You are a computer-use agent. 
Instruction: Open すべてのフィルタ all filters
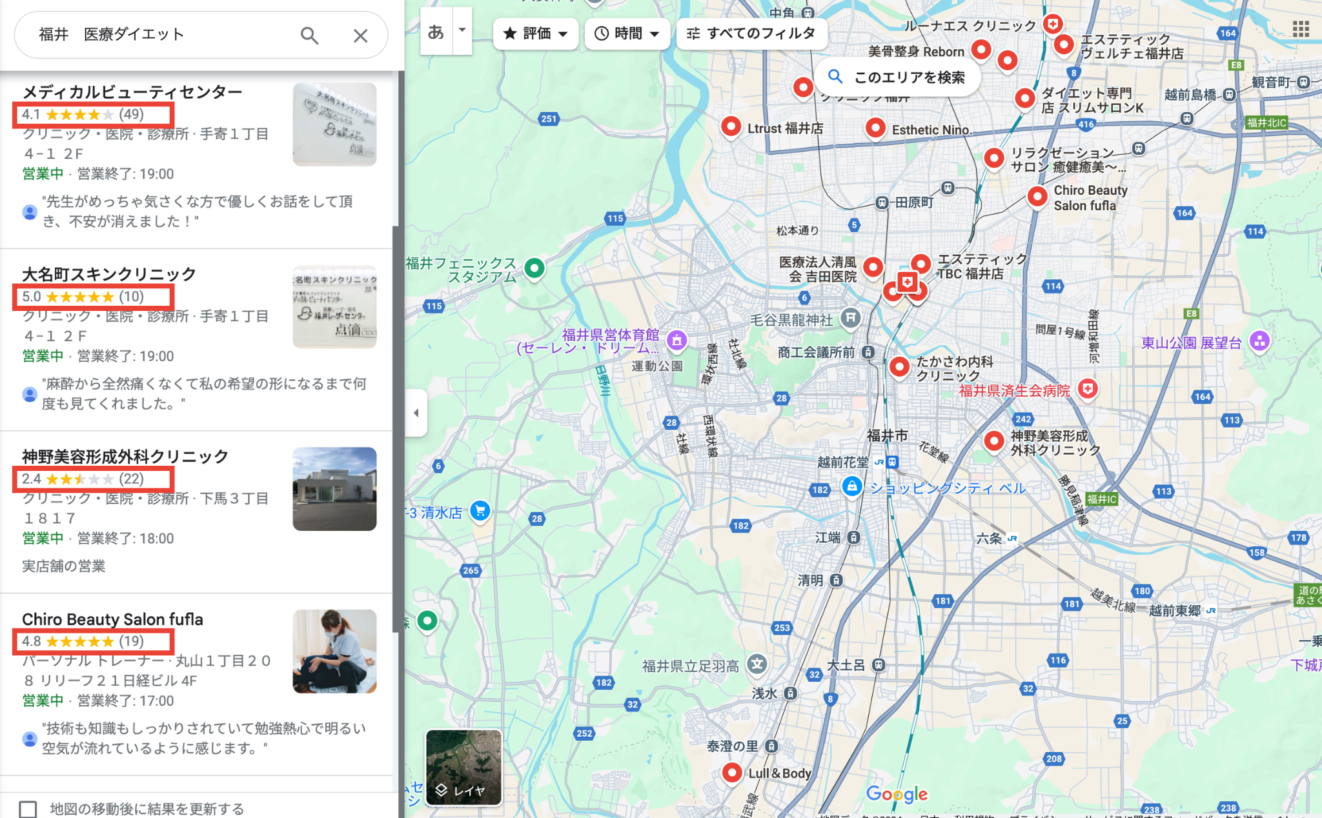click(751, 34)
